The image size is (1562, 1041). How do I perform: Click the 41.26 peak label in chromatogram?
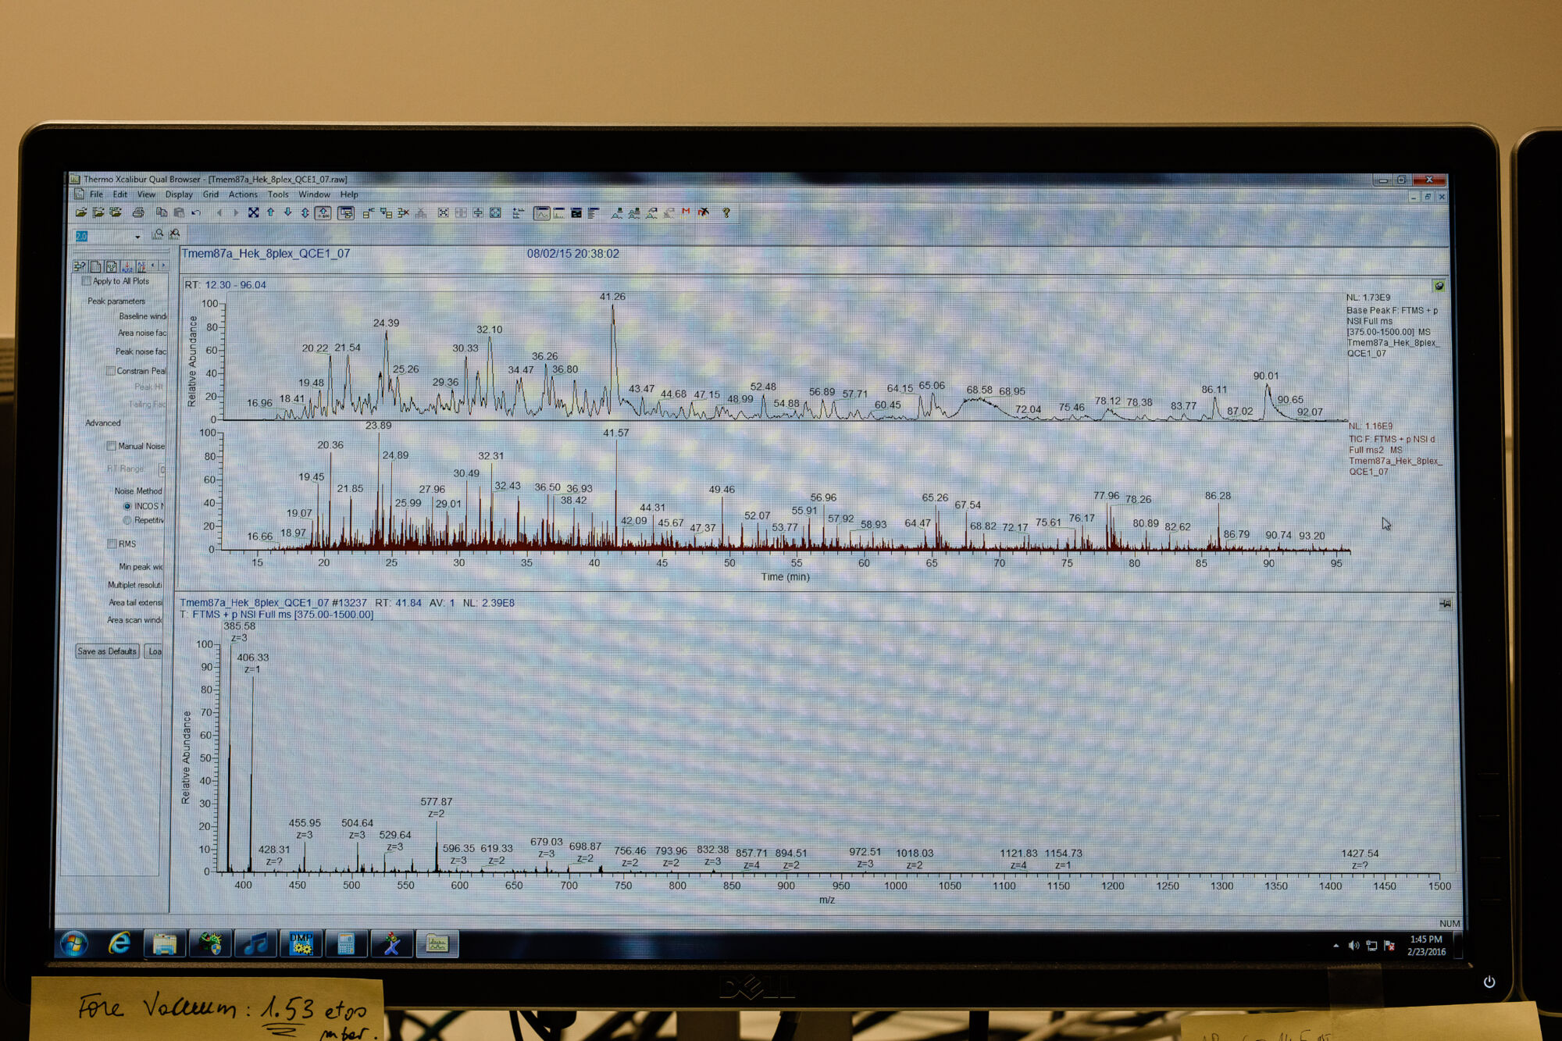(x=612, y=297)
